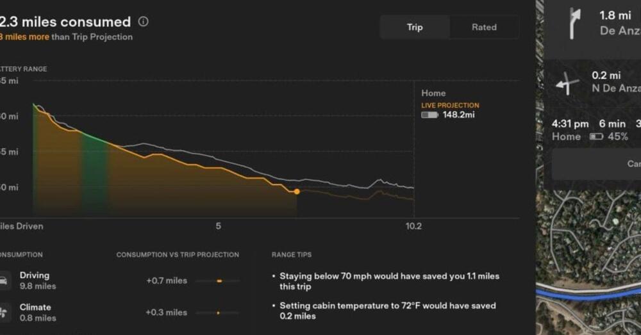Tap the orange current-position dot on graph

click(296, 191)
